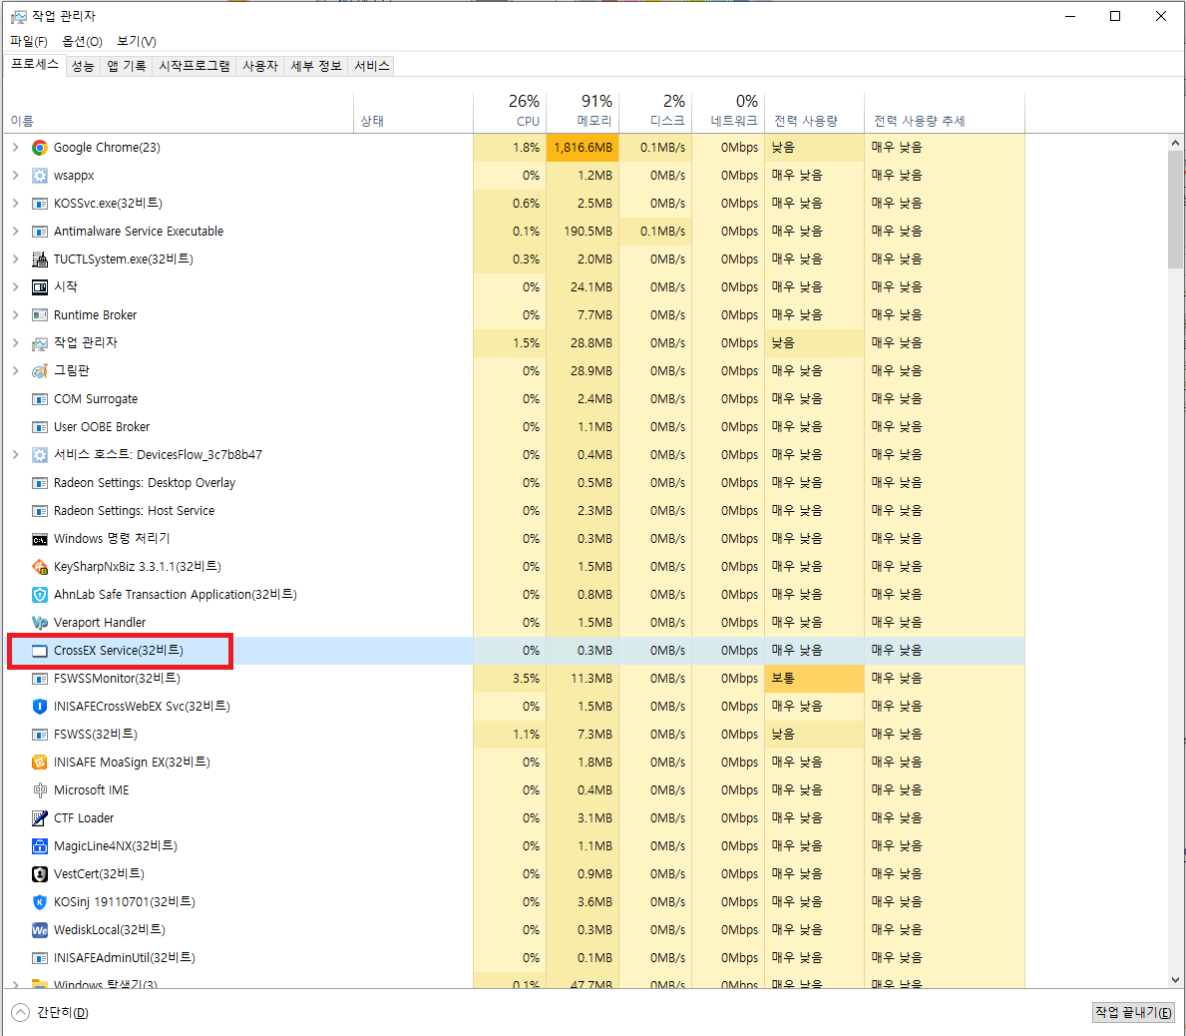
Task: Click the Microsoft IME icon
Action: (39, 790)
